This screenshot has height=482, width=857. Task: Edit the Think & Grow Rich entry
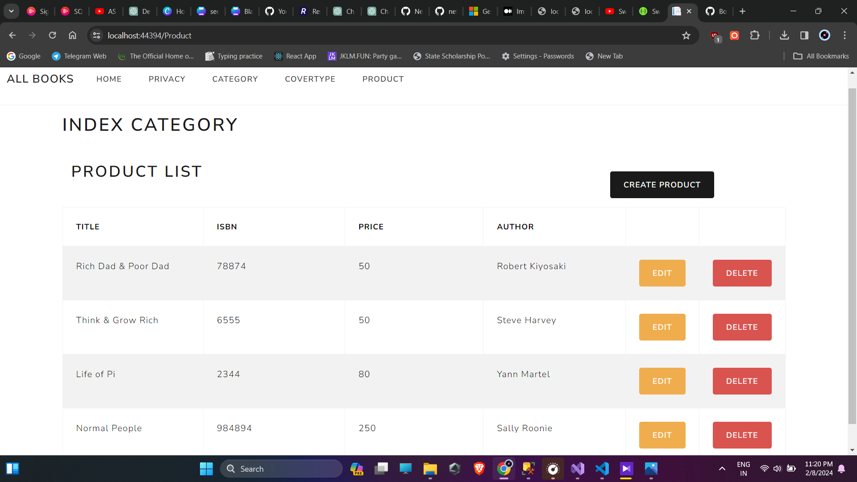[662, 327]
